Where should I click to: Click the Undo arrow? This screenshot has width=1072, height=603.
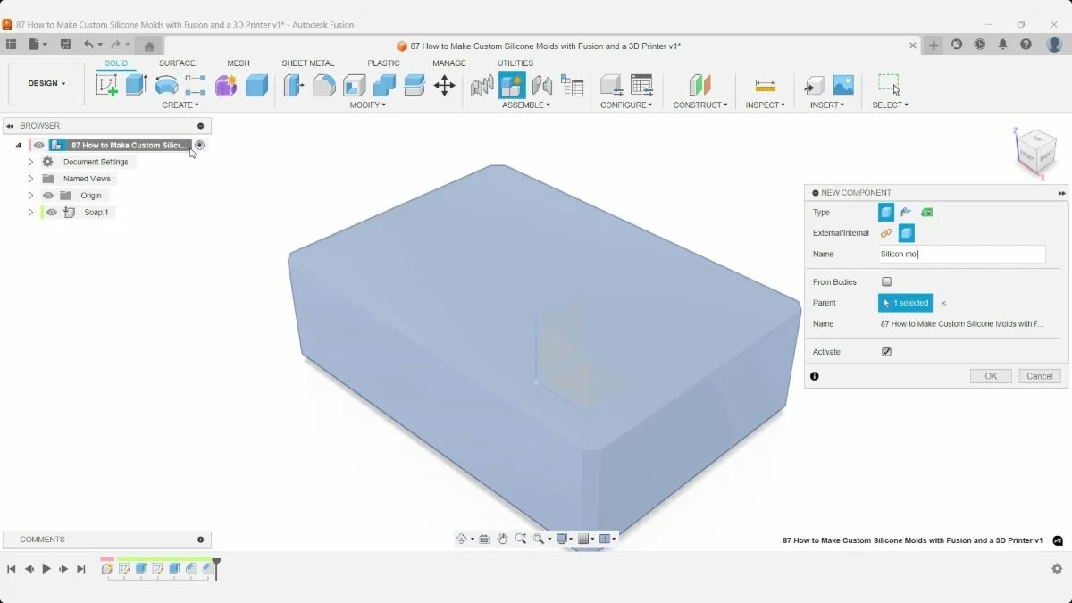click(x=88, y=44)
